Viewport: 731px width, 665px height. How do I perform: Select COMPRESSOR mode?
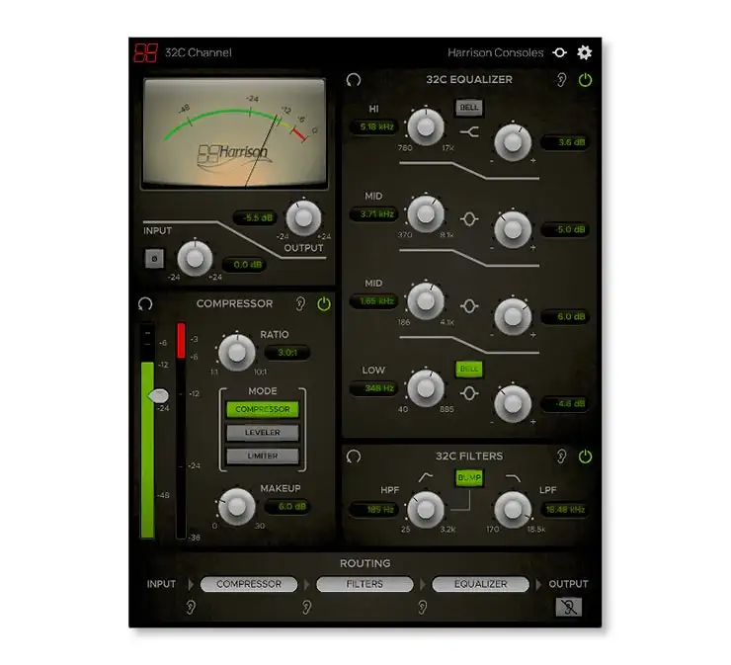pos(263,409)
